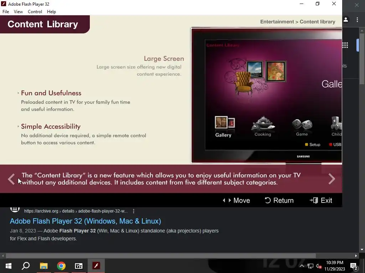Open 7-Zip from taskbar

79,266
